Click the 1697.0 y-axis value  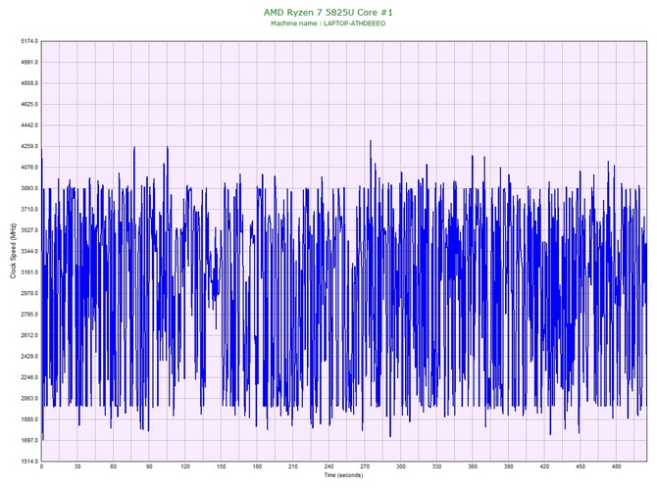(x=29, y=440)
